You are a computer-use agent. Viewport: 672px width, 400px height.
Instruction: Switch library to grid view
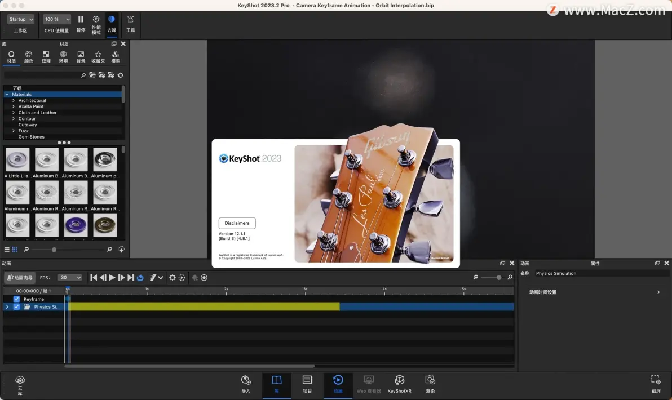pyautogui.click(x=15, y=249)
